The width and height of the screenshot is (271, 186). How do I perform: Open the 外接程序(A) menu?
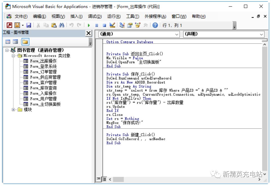155,16
